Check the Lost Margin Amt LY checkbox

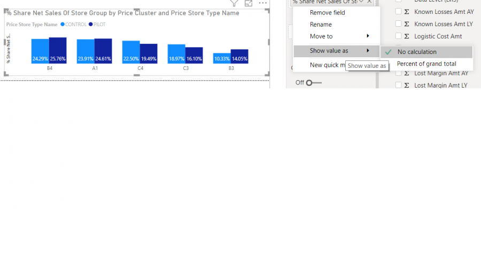tap(398, 85)
